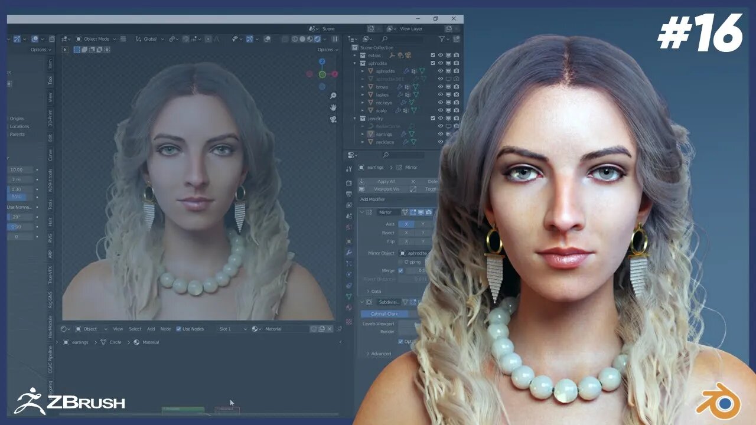Click the Flip X button
The width and height of the screenshot is (756, 425).
pyautogui.click(x=406, y=241)
